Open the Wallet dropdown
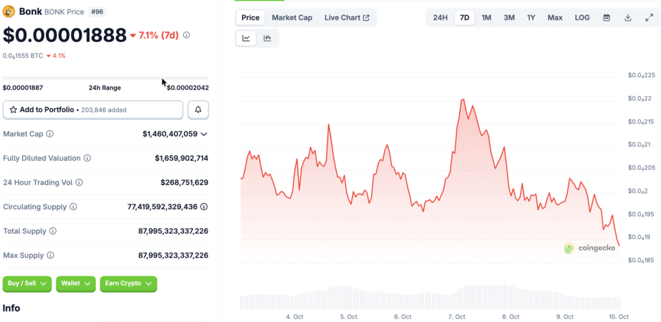The height and width of the screenshot is (322, 661). pos(76,283)
